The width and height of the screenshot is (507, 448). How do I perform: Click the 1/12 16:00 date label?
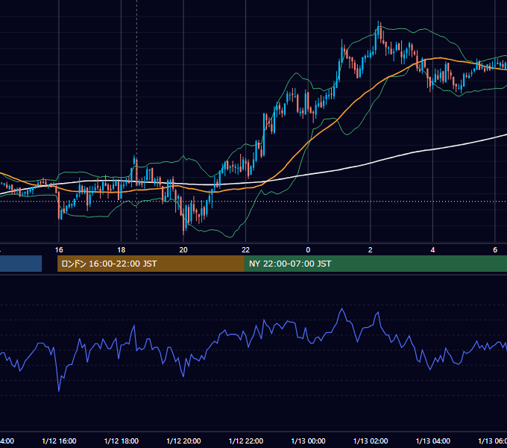tap(59, 441)
